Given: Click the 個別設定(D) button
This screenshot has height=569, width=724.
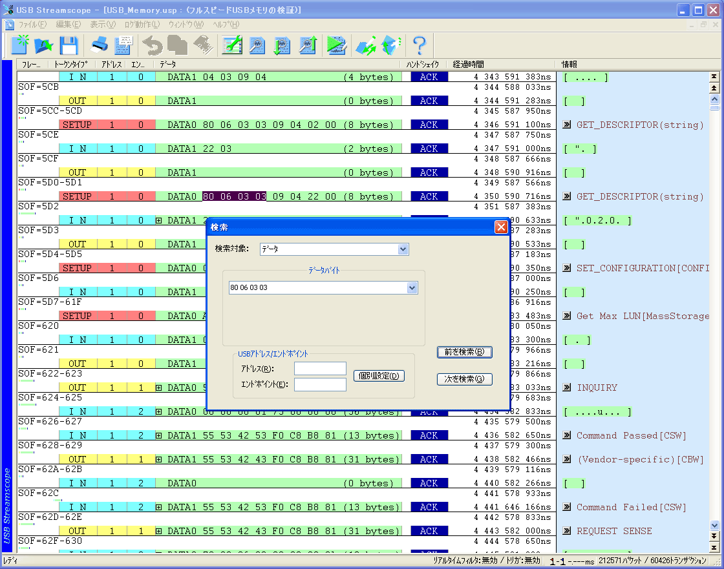Looking at the screenshot, I should (x=379, y=376).
